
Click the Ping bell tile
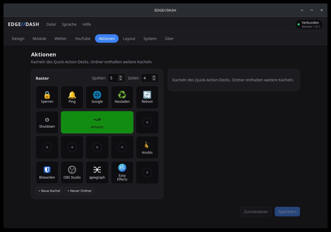72,97
